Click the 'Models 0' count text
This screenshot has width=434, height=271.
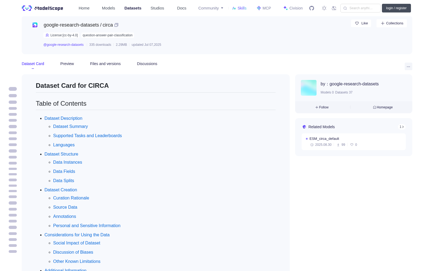coord(327,92)
